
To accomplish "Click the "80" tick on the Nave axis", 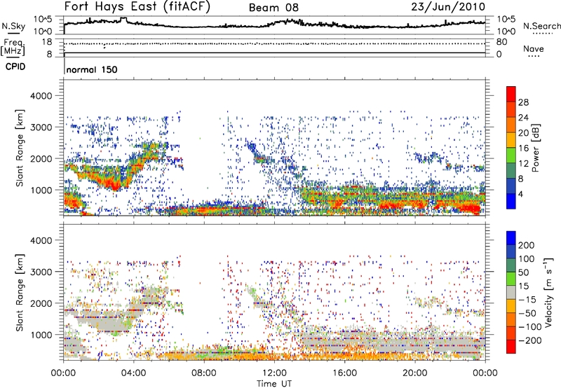I will pyautogui.click(x=501, y=42).
